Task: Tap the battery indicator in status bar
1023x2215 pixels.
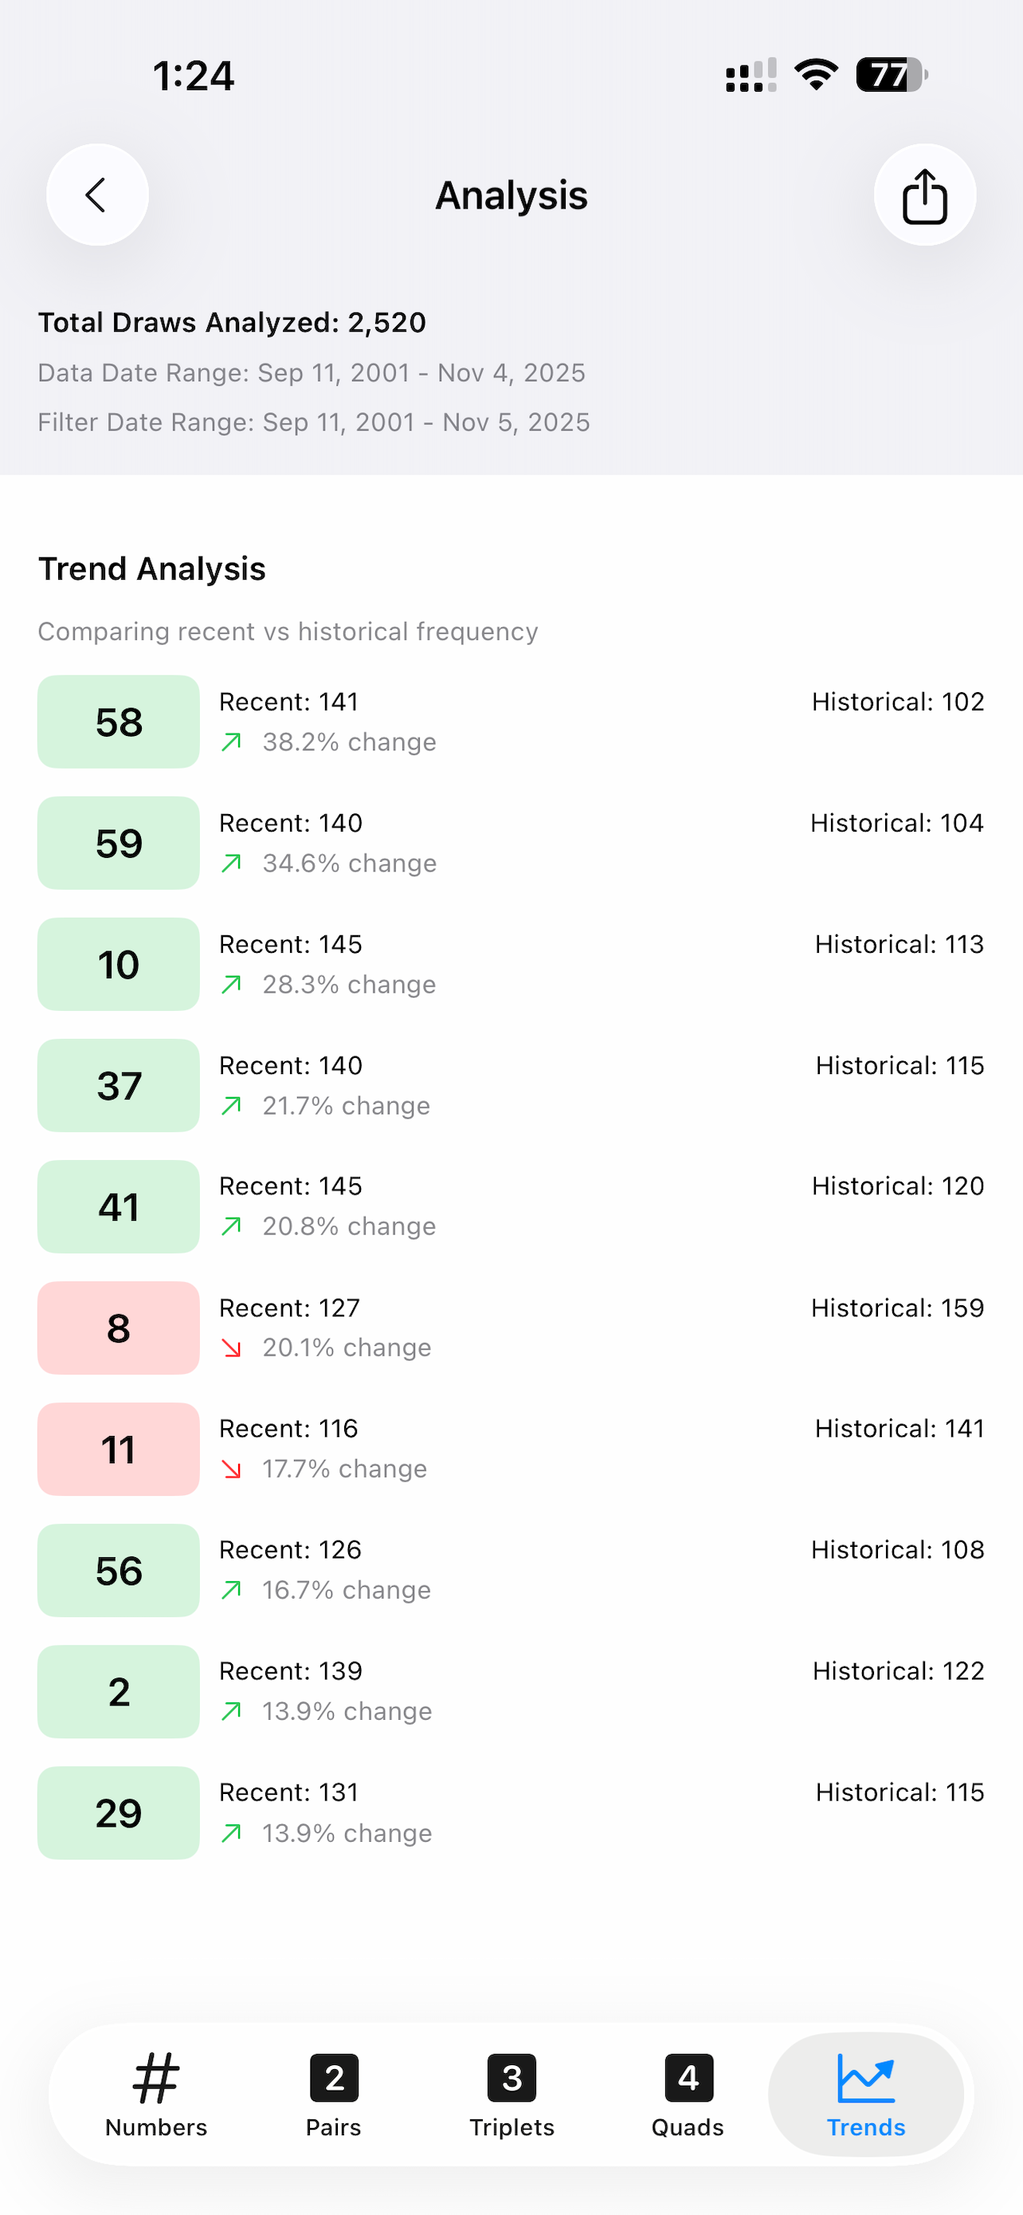Action: [892, 75]
